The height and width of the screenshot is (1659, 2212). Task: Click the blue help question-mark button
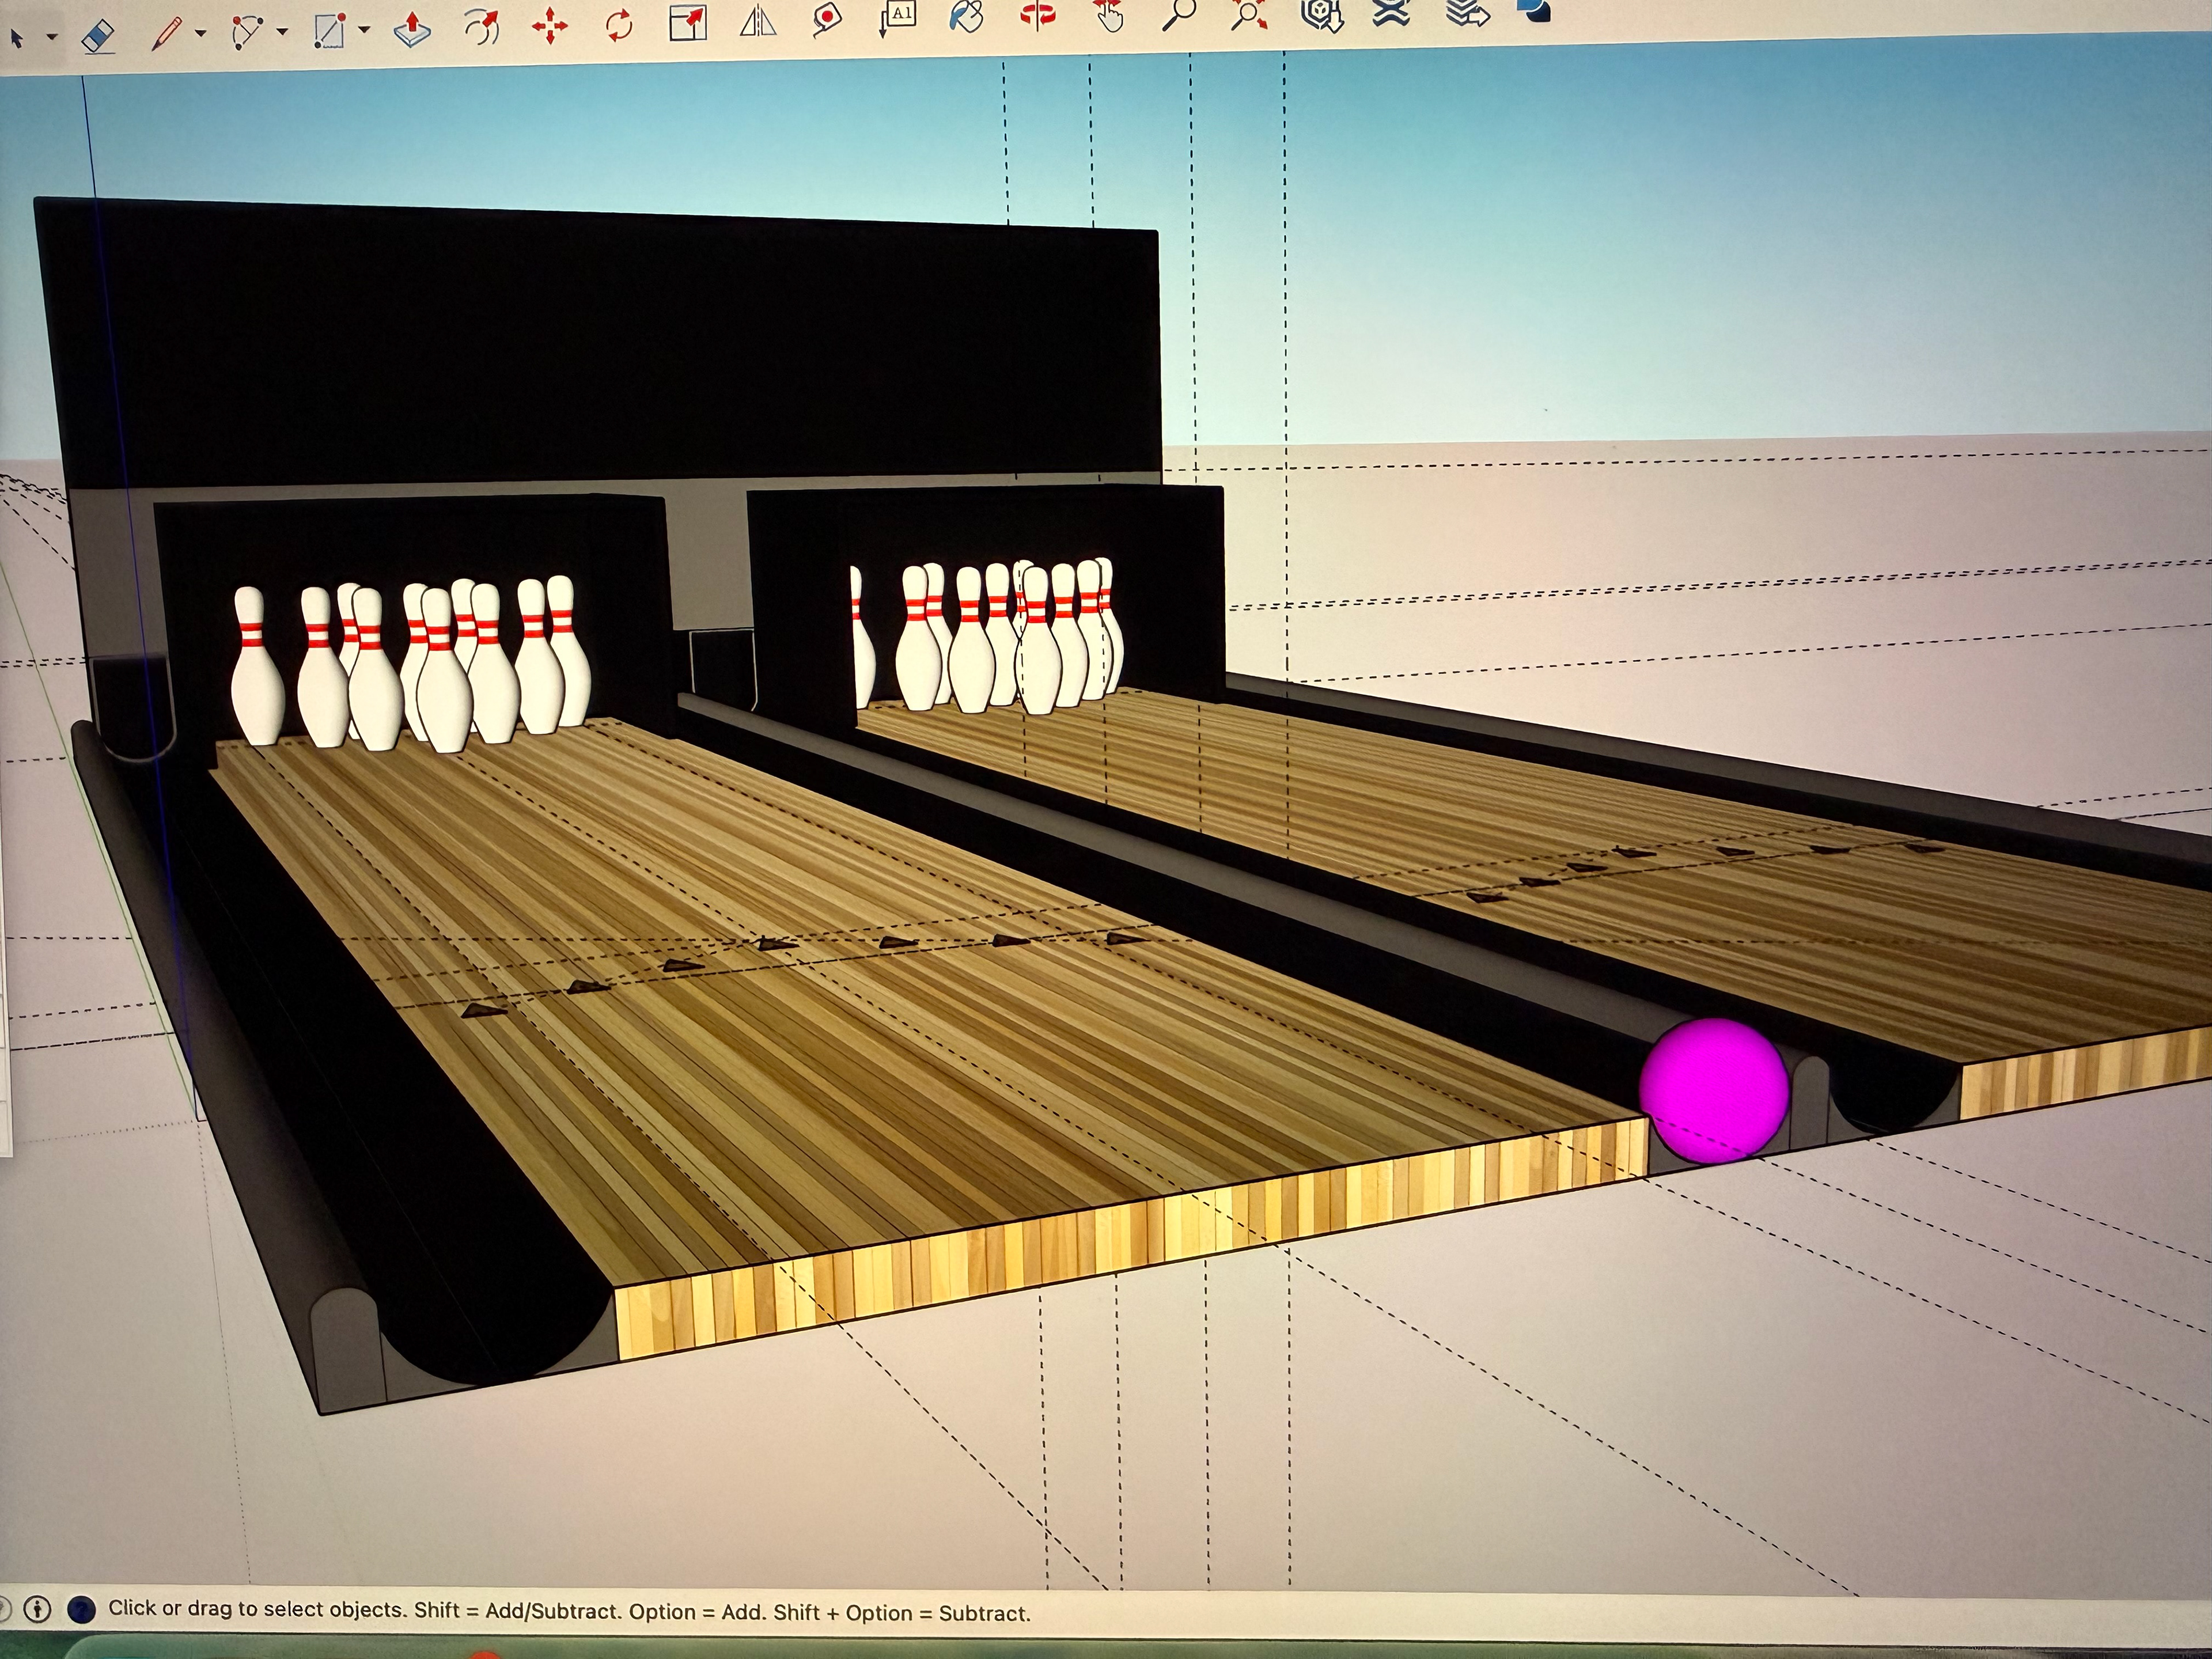click(81, 1609)
